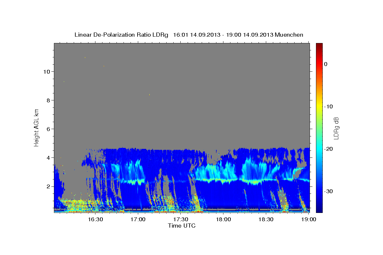Screen dimensions: 383x255
Task: Click the 'Time UTC' x-axis label
Action: click(182, 226)
